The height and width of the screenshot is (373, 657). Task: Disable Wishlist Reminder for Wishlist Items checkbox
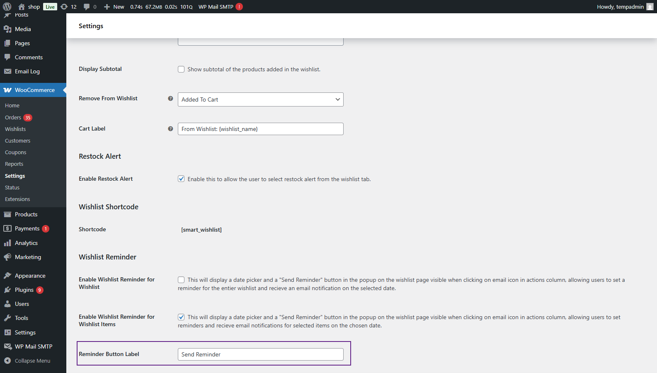(x=181, y=317)
